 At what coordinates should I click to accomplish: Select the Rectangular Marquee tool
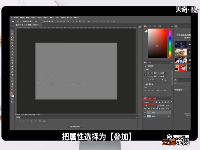click(12, 31)
